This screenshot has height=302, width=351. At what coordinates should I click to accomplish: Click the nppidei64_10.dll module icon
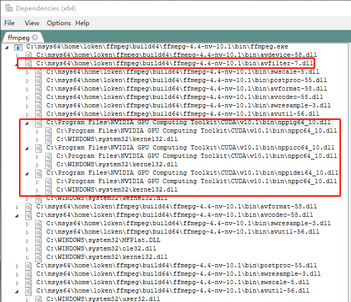pos(39,173)
